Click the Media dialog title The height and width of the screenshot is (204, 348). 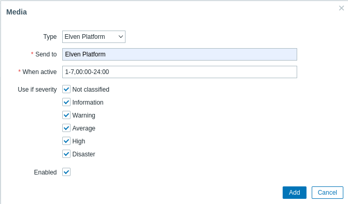pyautogui.click(x=17, y=12)
